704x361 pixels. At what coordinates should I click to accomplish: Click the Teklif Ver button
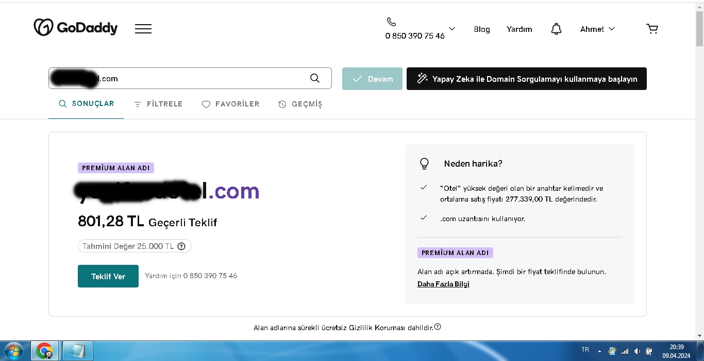pyautogui.click(x=108, y=276)
